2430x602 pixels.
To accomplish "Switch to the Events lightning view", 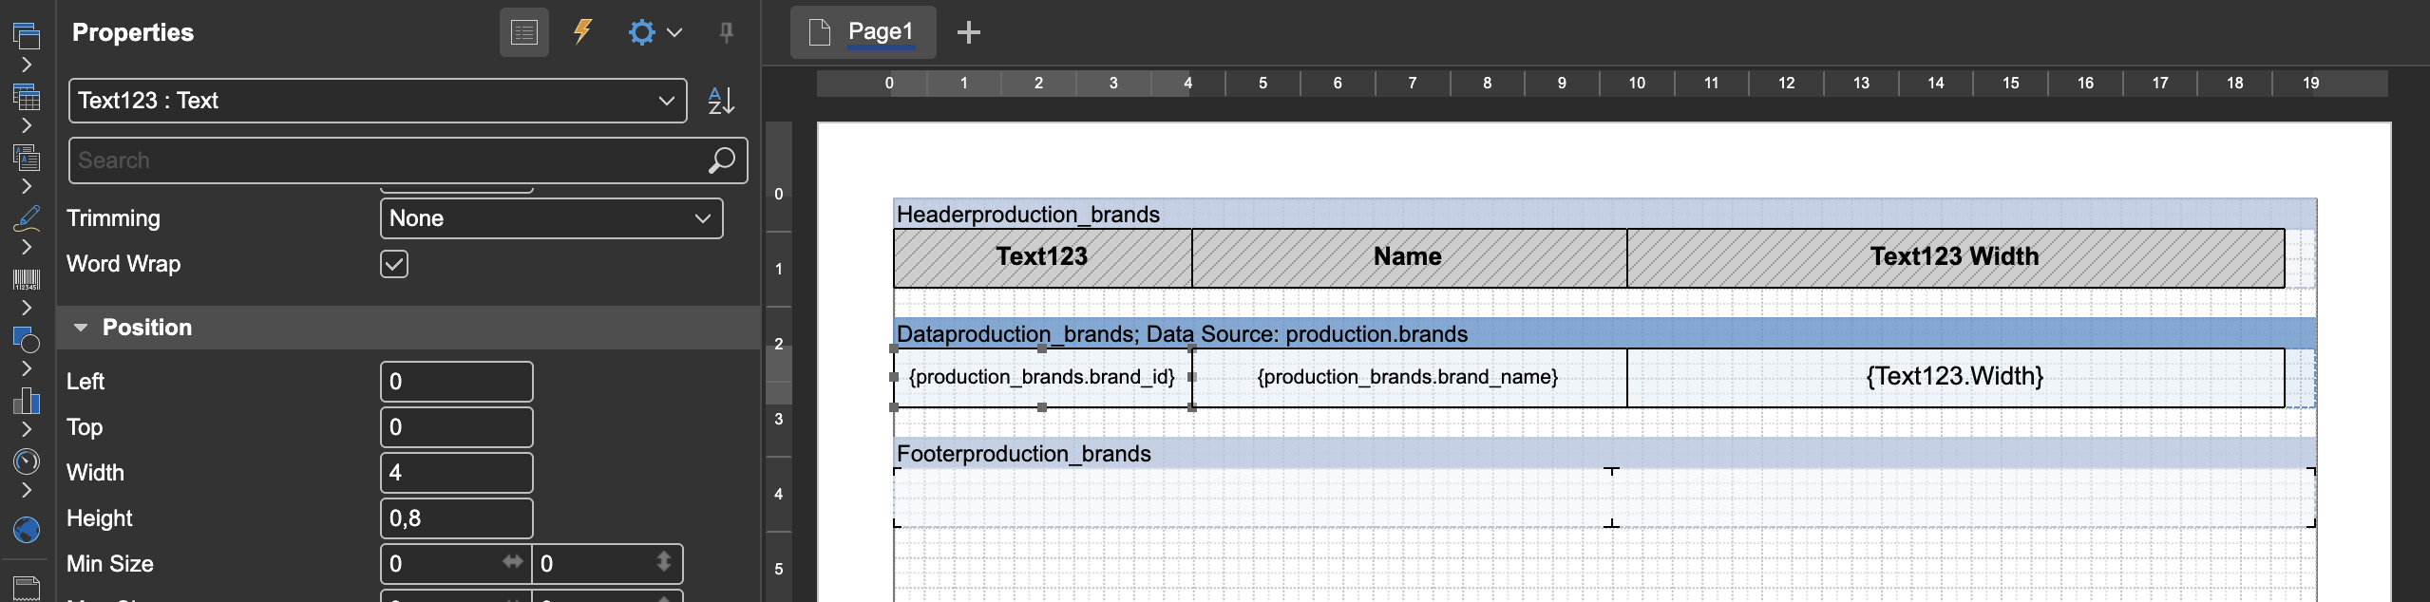I will [x=582, y=32].
